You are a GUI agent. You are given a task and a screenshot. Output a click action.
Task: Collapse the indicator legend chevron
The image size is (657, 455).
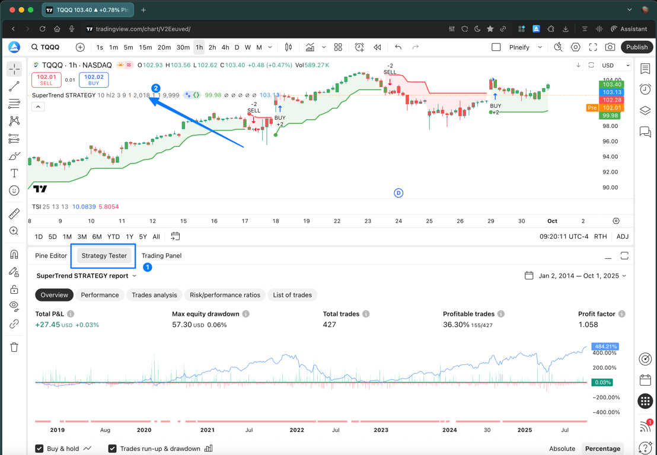[38, 107]
